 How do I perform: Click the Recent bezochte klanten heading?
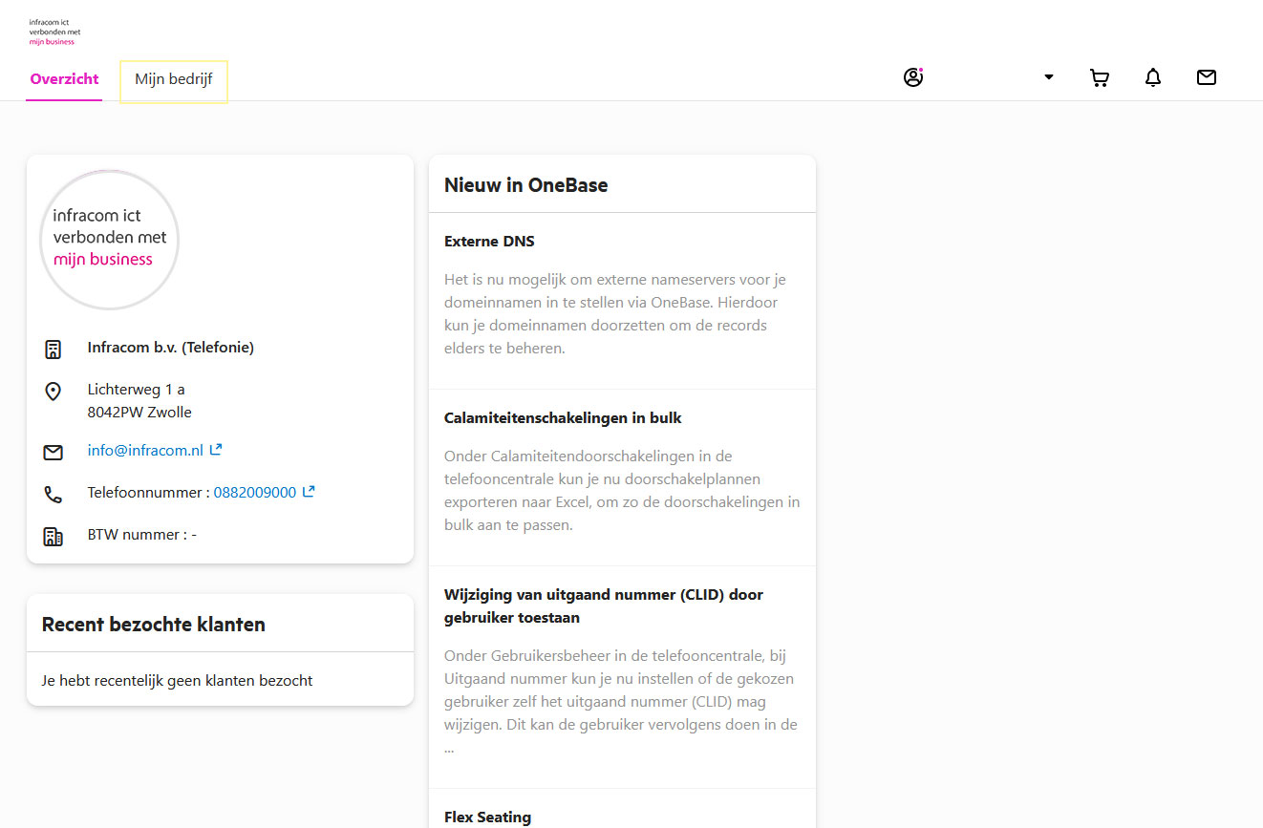tap(154, 625)
